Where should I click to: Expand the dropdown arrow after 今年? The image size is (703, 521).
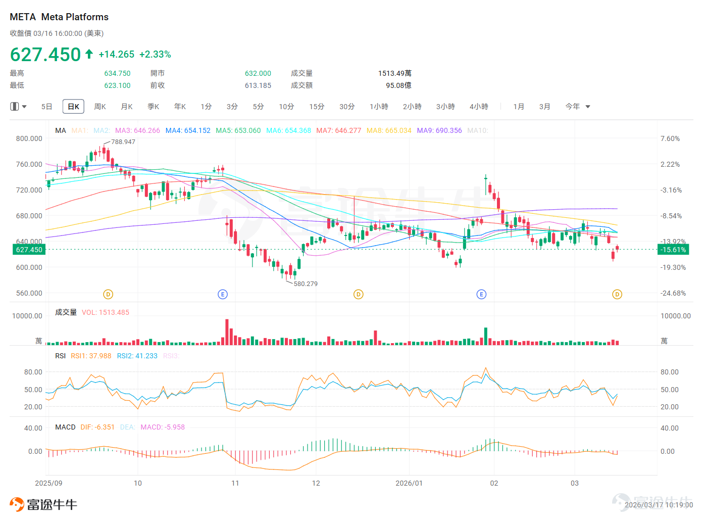pos(588,107)
